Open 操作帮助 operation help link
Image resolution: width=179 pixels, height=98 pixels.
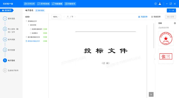point(40,11)
